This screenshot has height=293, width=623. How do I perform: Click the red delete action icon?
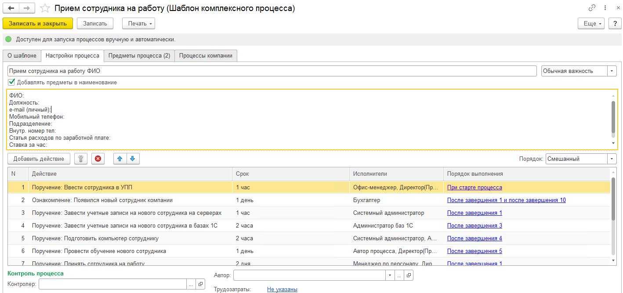[98, 159]
